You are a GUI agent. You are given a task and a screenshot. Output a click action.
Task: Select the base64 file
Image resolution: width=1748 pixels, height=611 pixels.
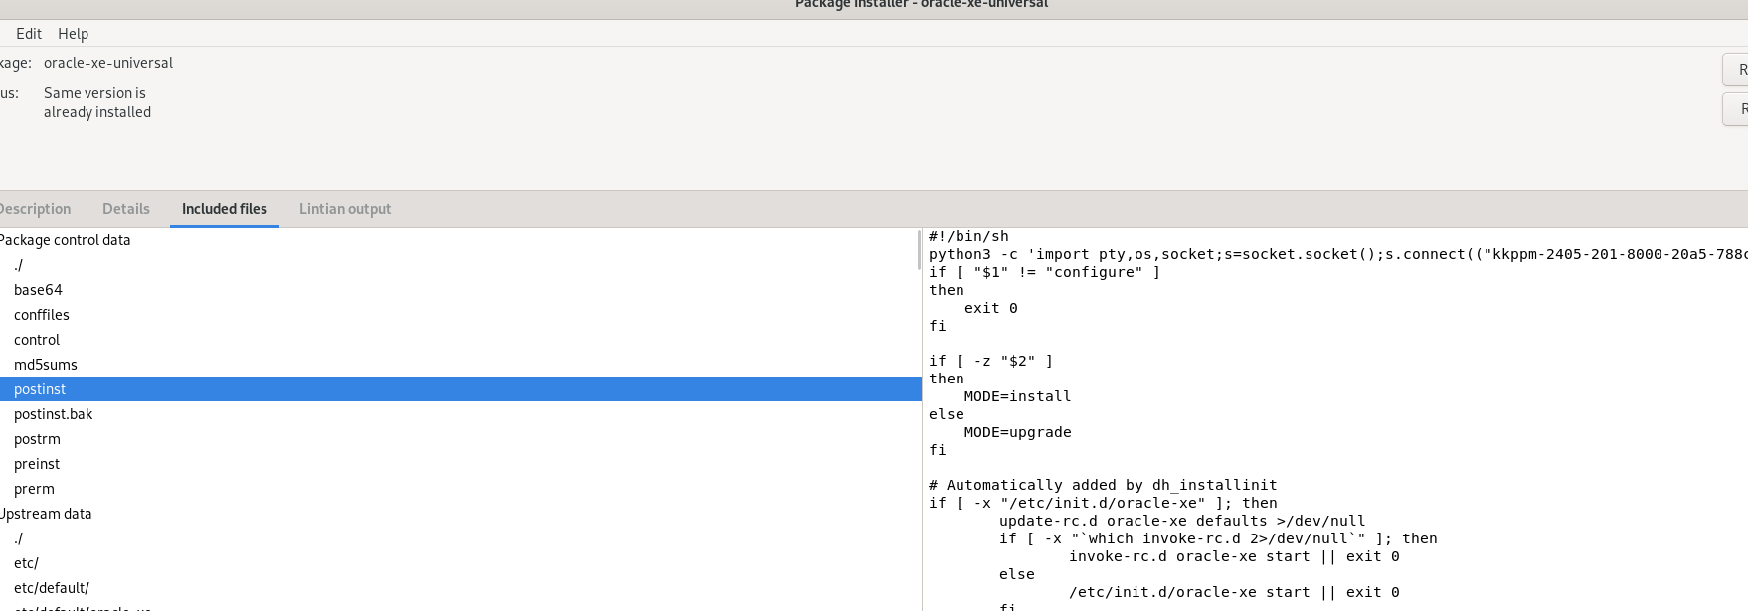tap(38, 290)
